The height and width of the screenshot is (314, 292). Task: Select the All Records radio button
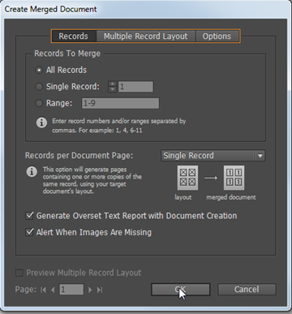click(x=39, y=70)
